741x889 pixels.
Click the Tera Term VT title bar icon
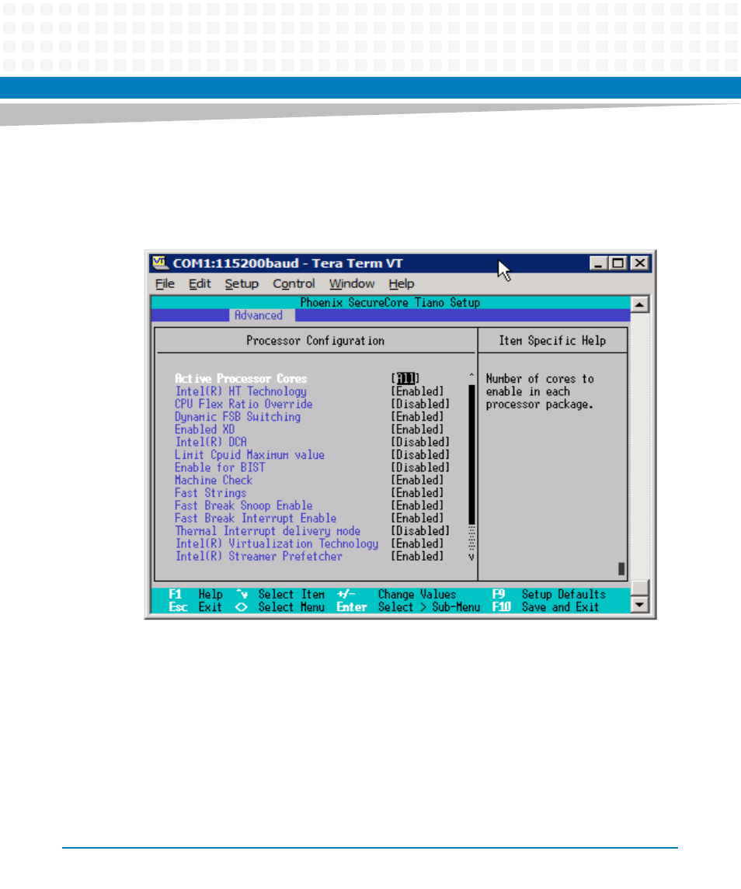tap(159, 262)
